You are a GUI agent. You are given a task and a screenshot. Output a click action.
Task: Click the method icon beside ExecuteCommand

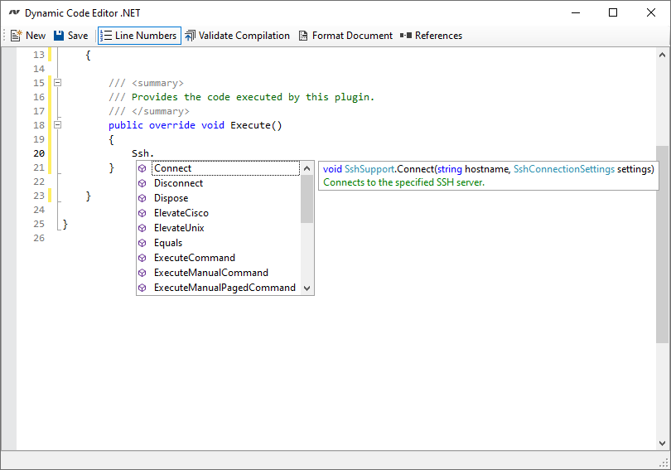142,258
